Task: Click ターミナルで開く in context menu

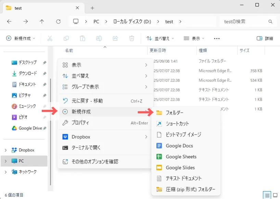Action: pos(86,148)
